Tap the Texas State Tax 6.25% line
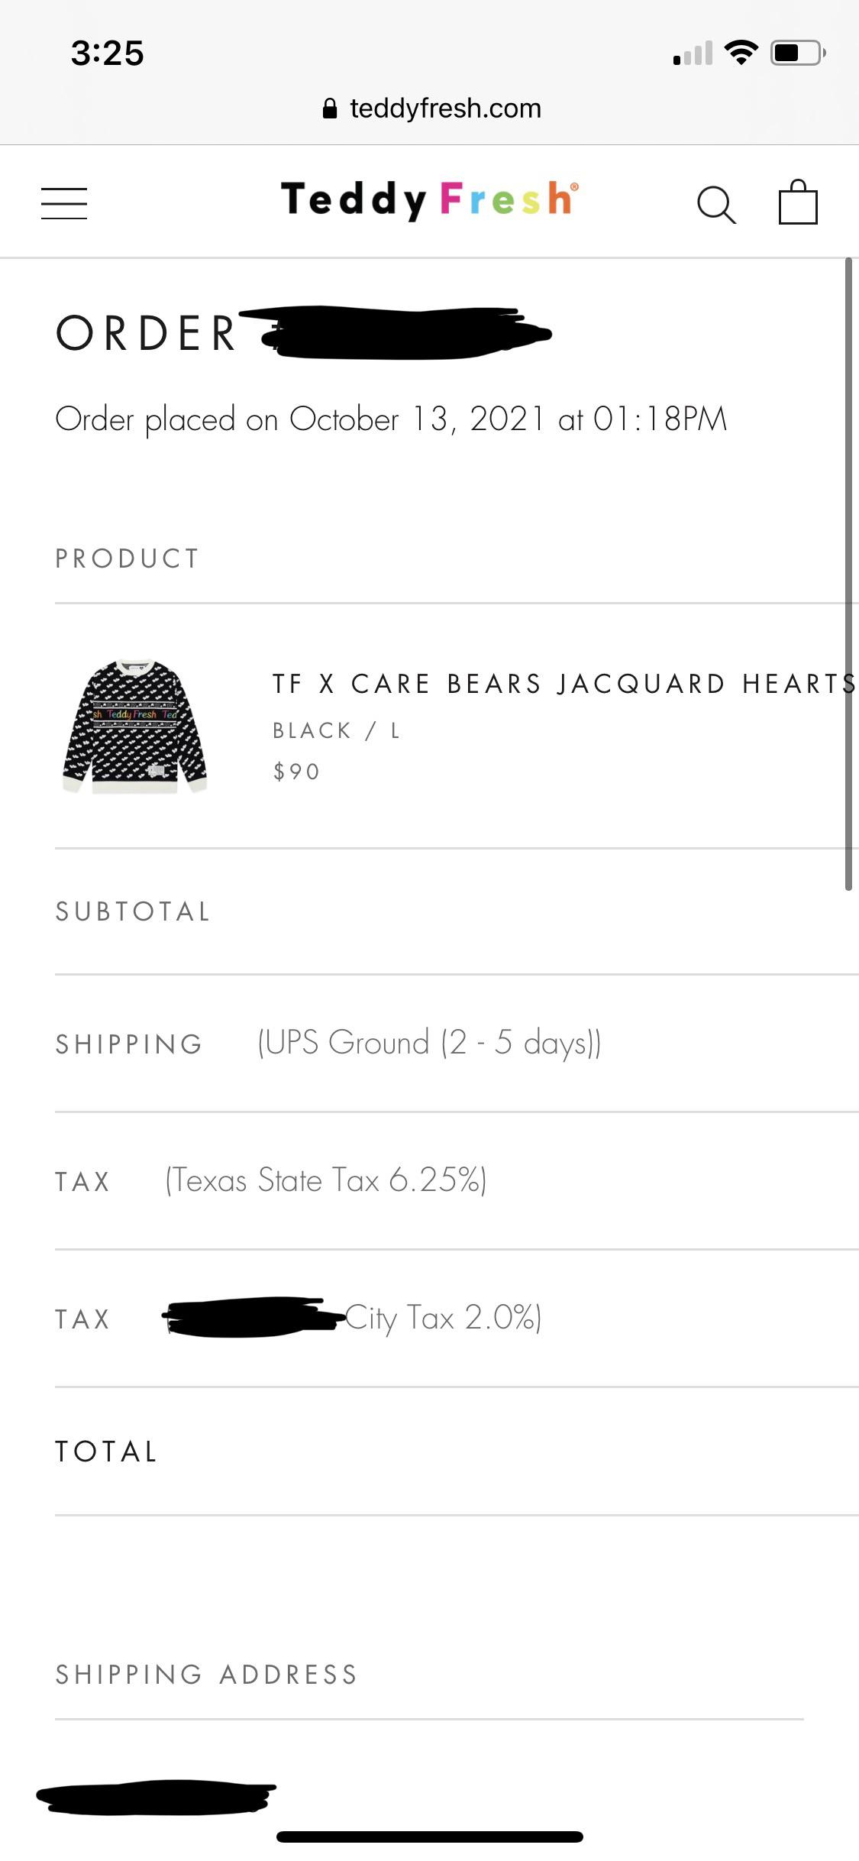This screenshot has width=859, height=1861. [326, 1180]
